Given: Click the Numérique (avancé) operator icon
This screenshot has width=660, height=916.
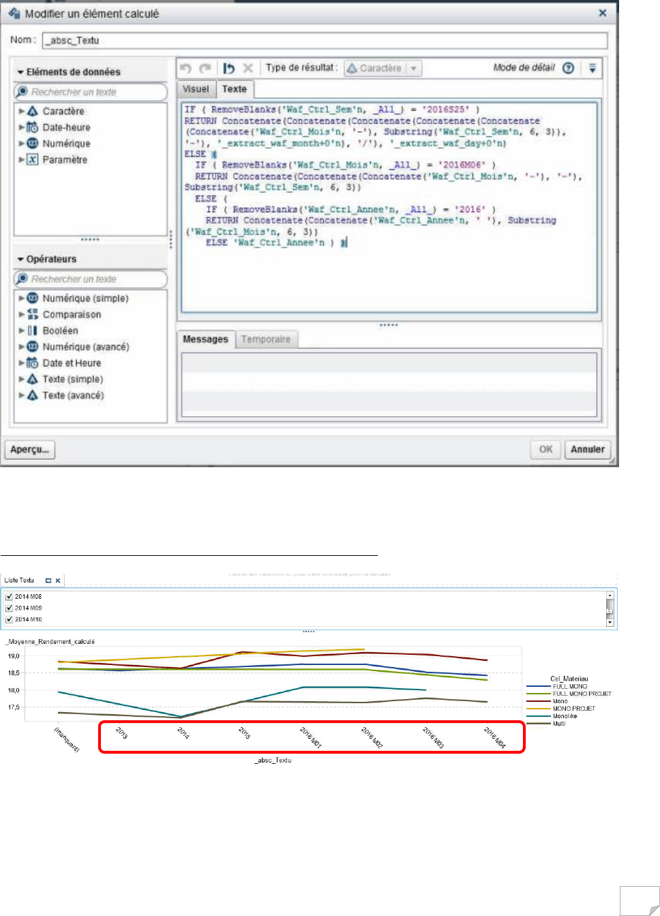Looking at the screenshot, I should [x=32, y=346].
